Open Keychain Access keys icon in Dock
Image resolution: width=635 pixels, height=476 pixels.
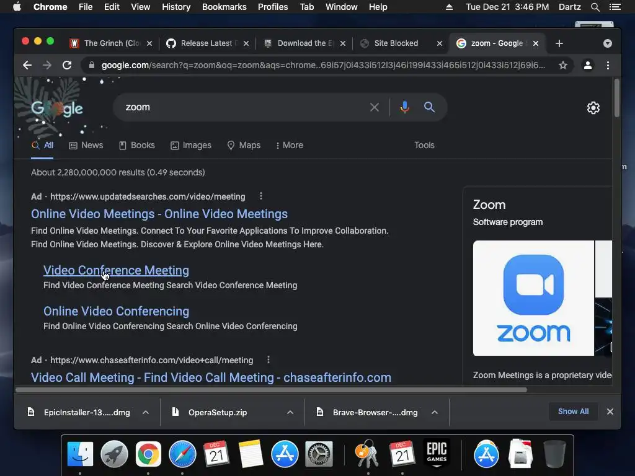[367, 454]
